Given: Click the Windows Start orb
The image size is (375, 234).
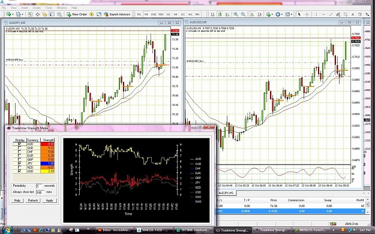Looking at the screenshot, I should 7,230.
